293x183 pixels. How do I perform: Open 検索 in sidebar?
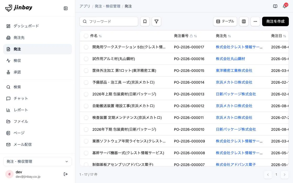tap(38, 87)
